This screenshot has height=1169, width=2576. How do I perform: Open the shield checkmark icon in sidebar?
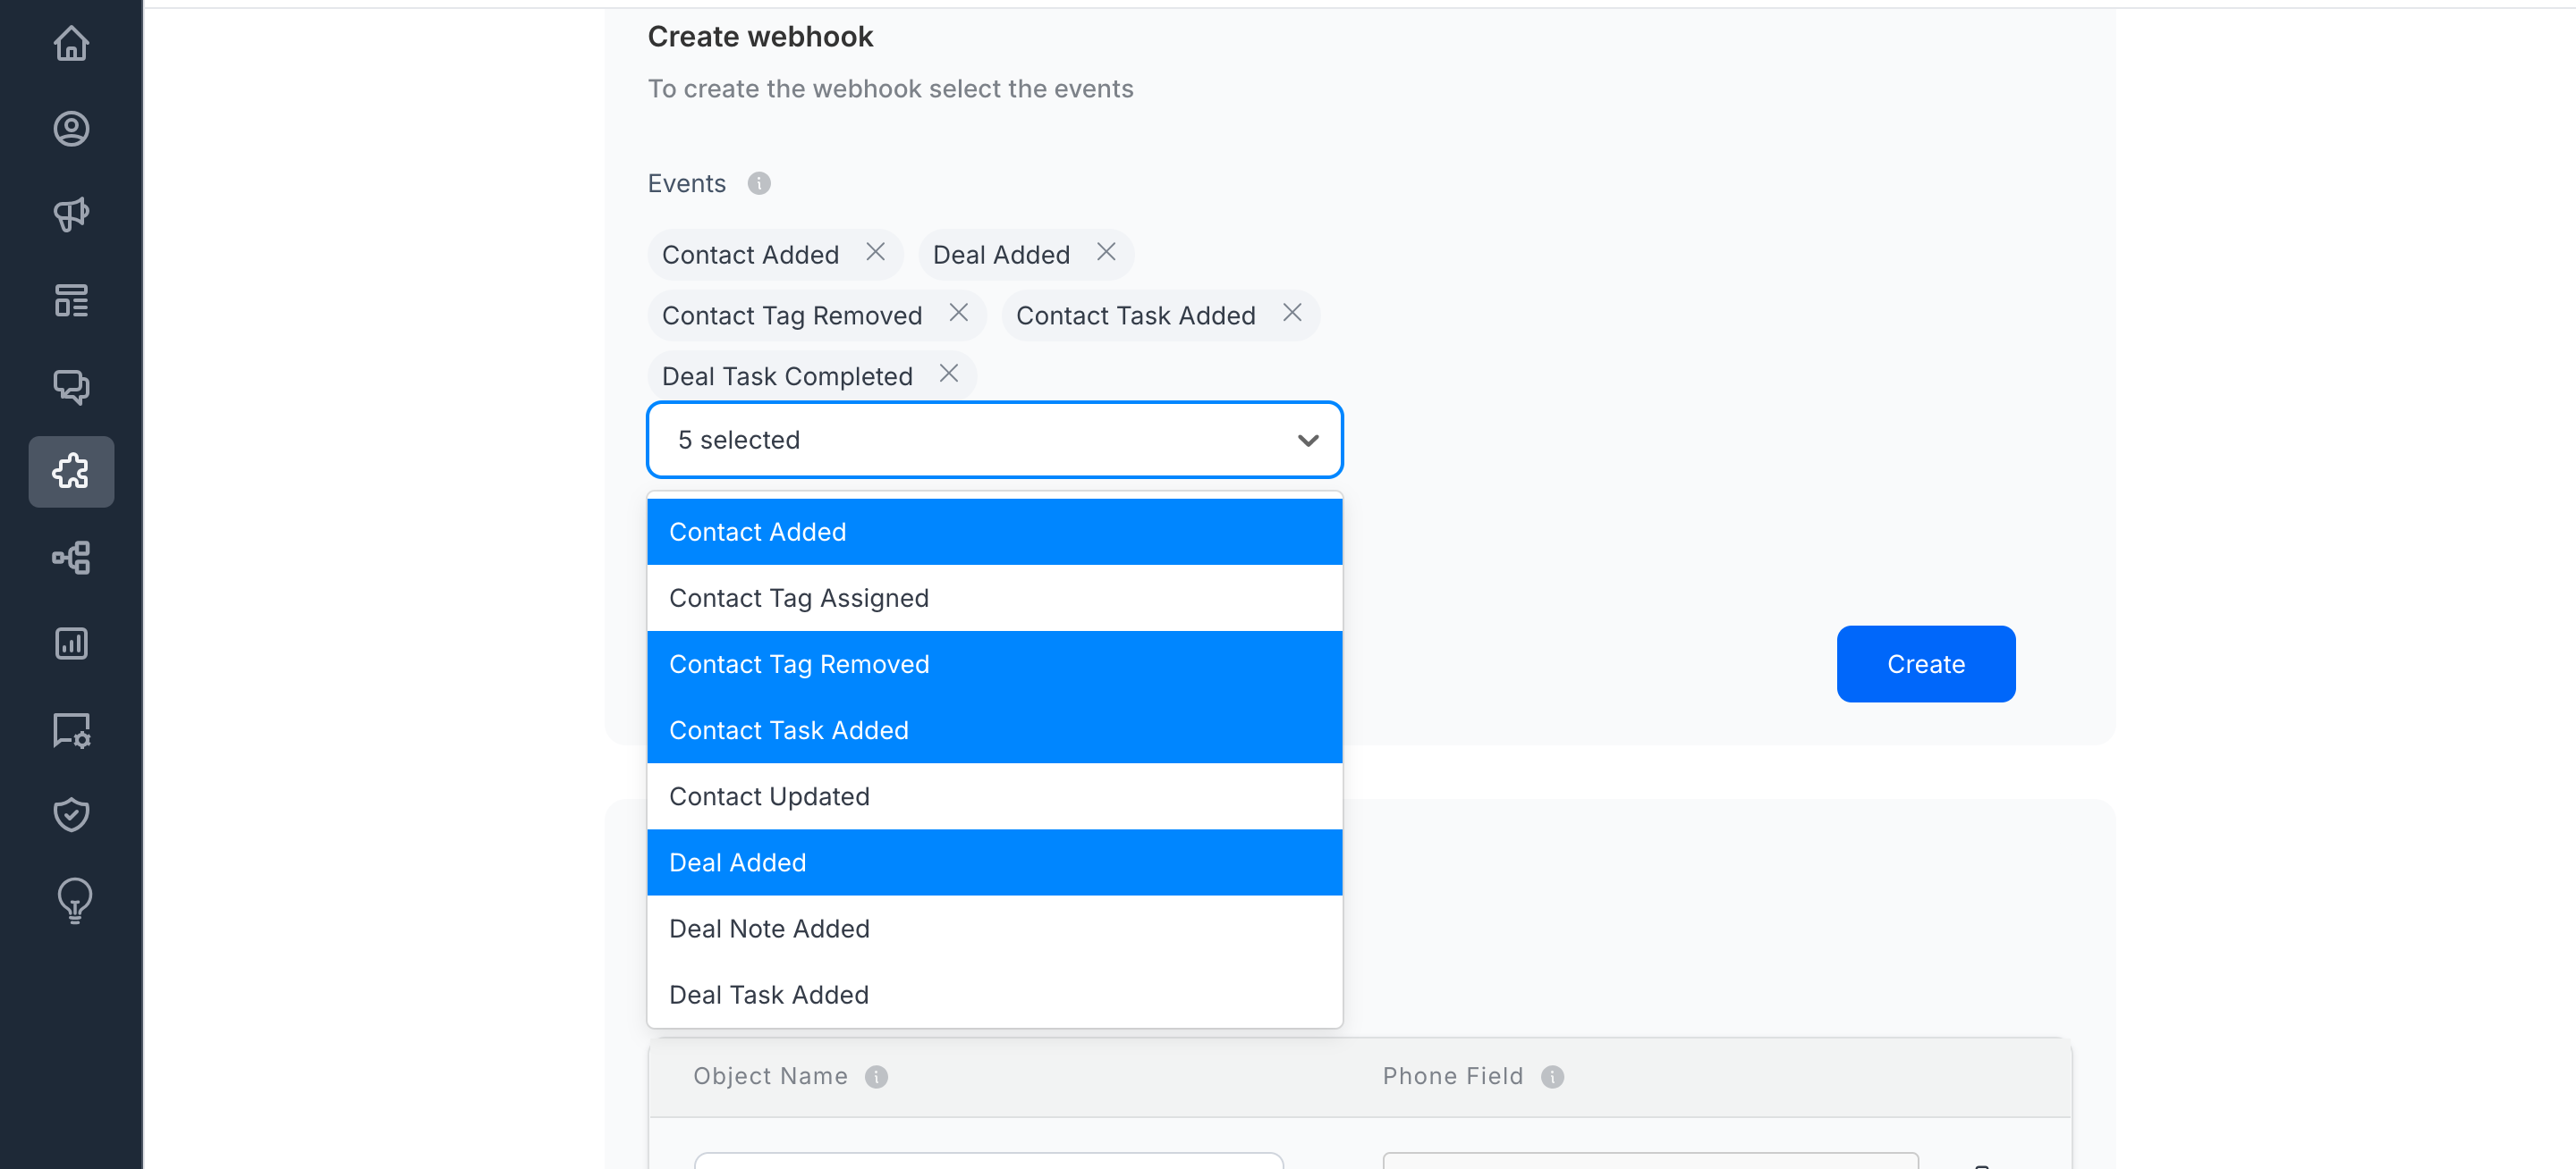(71, 814)
